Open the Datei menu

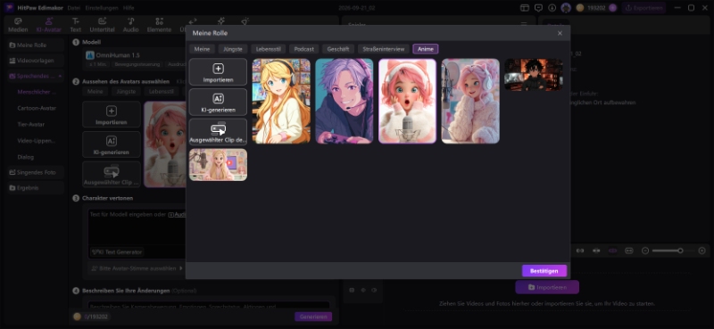click(74, 8)
